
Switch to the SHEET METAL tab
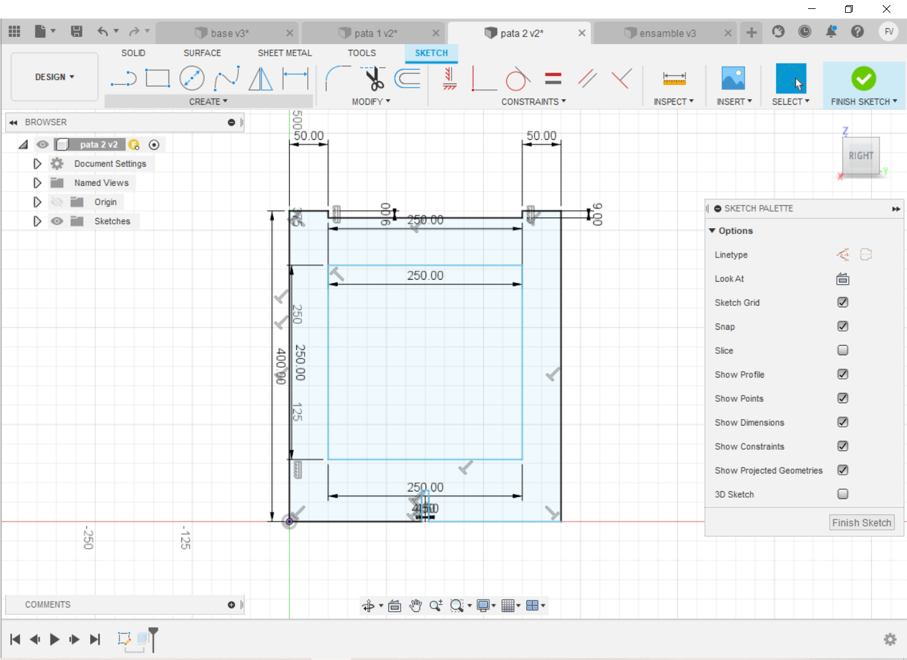pos(284,53)
